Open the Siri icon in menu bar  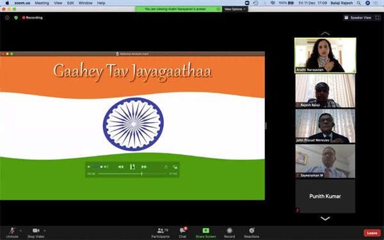click(367, 3)
